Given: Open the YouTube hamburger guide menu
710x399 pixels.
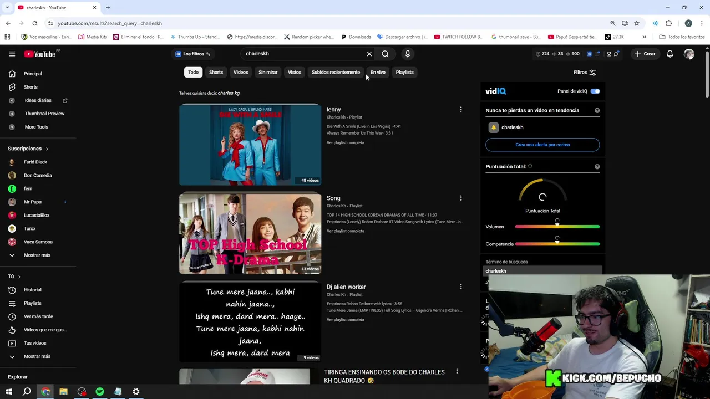Looking at the screenshot, I should [x=12, y=54].
